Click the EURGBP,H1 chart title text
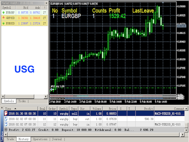This screenshot has height=142, width=189. [57, 4]
